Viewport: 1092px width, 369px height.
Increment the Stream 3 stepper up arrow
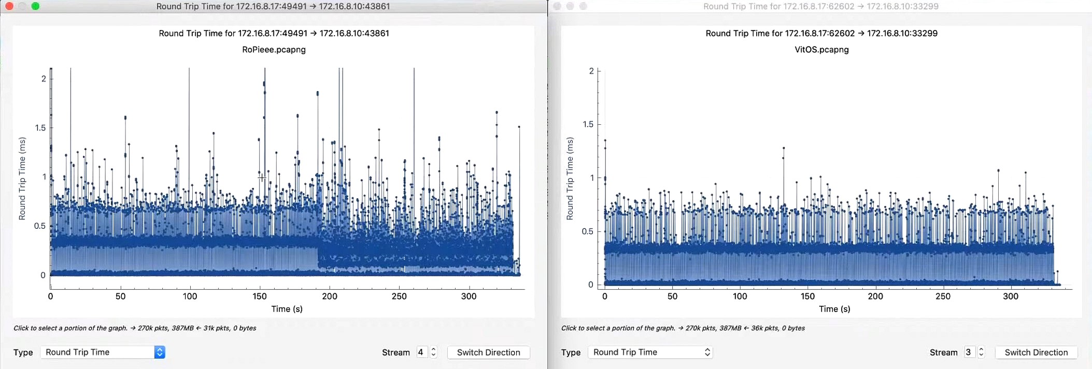click(x=981, y=349)
